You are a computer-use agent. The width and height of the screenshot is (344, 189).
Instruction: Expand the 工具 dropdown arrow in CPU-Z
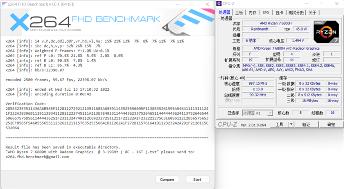pyautogui.click(x=291, y=125)
